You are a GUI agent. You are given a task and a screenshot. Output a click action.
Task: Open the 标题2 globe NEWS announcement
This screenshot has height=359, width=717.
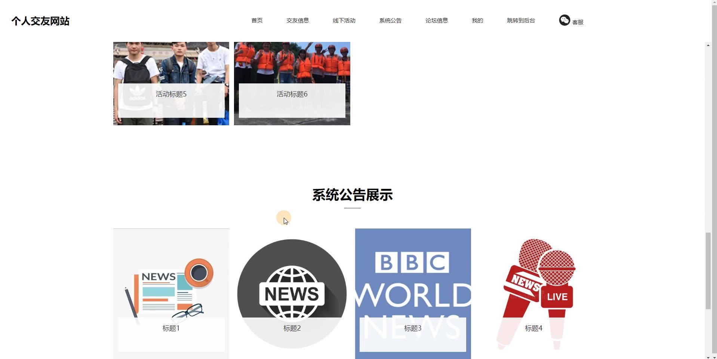coord(292,294)
